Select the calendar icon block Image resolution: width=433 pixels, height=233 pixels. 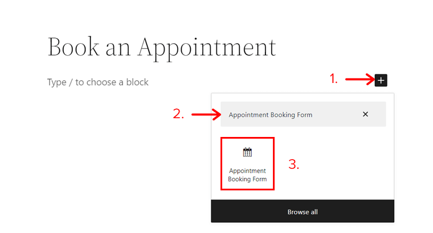pyautogui.click(x=247, y=152)
